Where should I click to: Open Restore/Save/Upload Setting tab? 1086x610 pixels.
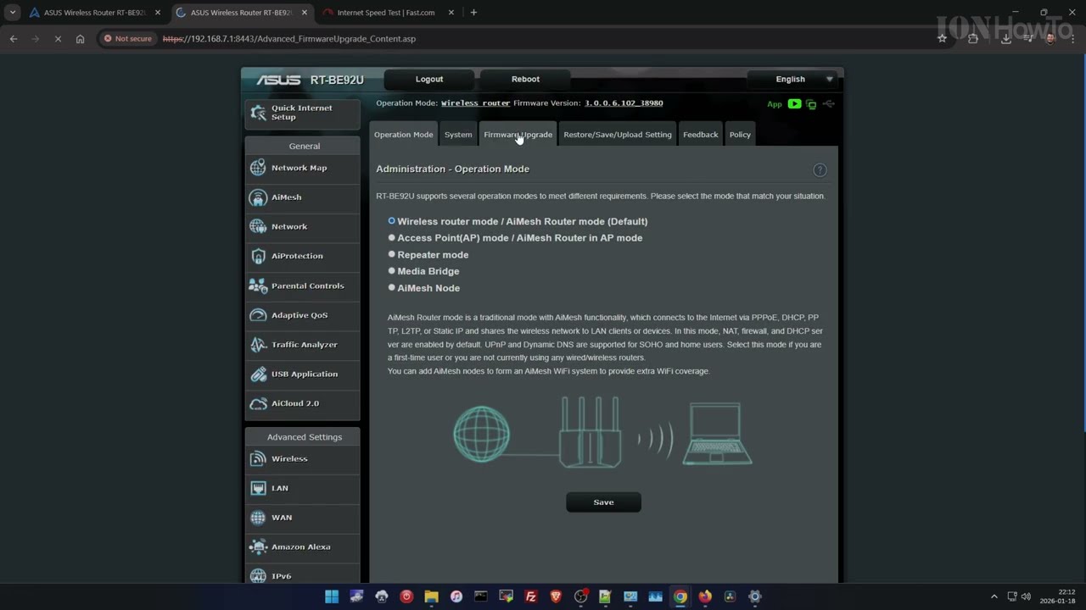click(x=618, y=135)
